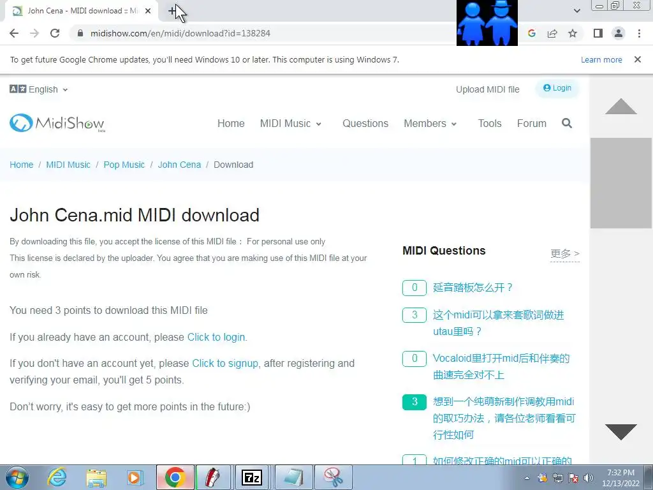Open the Windows Start menu
Screen dimensions: 653x490
point(17,477)
